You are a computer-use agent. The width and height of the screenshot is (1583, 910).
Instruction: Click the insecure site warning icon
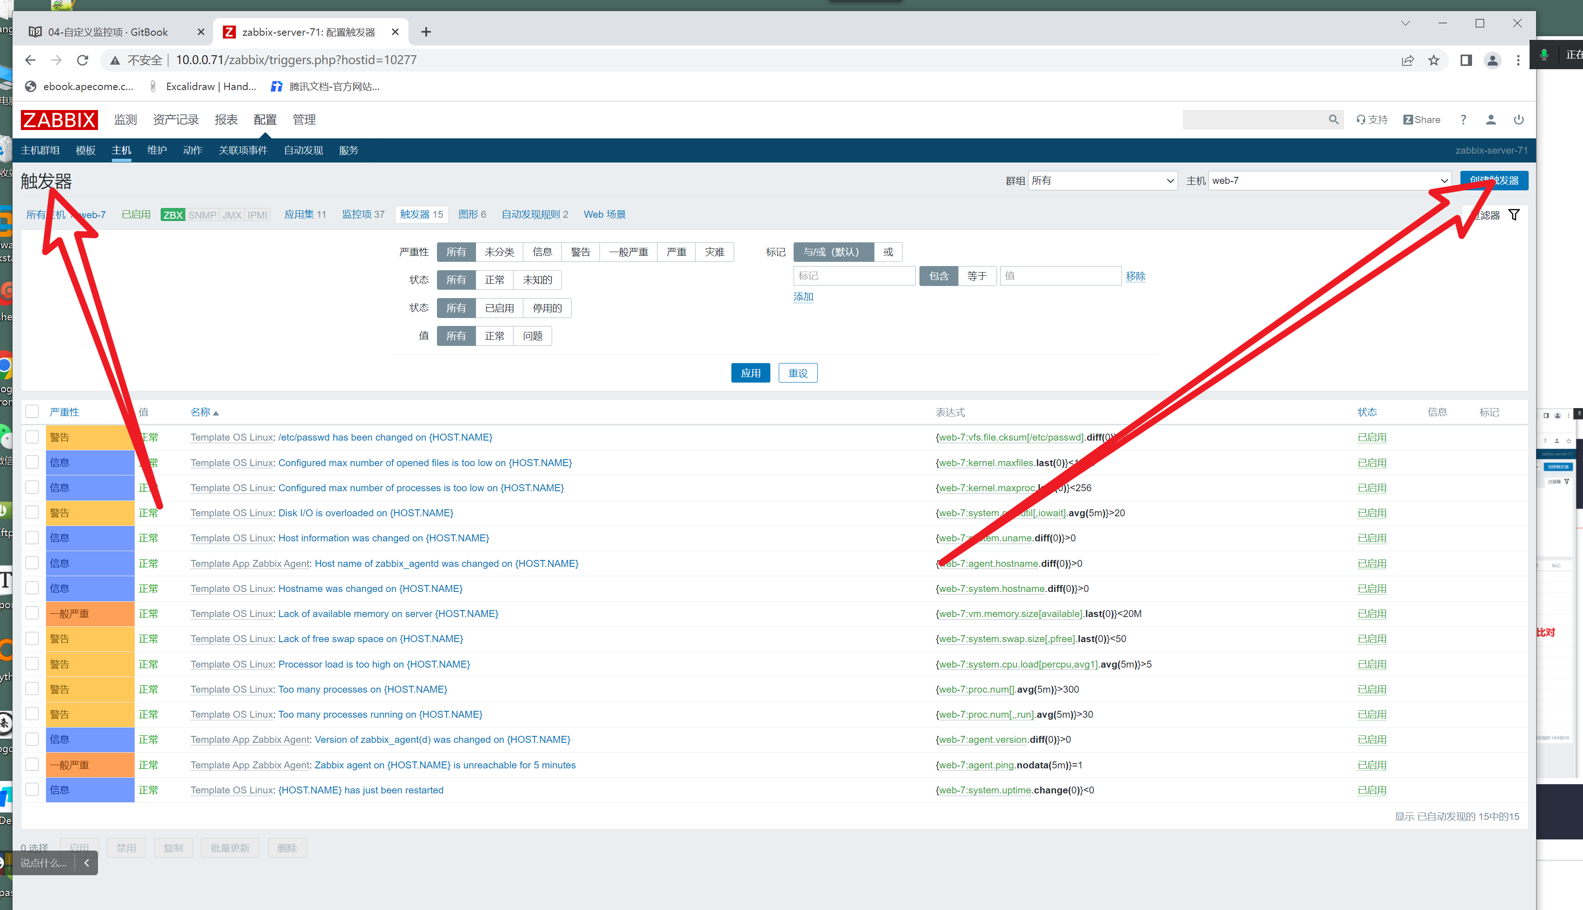pos(115,60)
